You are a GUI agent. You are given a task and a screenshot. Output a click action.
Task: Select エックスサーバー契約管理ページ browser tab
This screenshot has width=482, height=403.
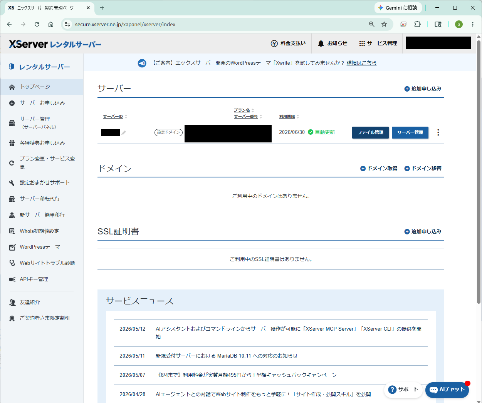pos(49,8)
